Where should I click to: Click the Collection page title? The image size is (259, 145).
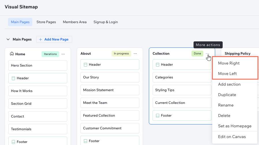pos(161,54)
